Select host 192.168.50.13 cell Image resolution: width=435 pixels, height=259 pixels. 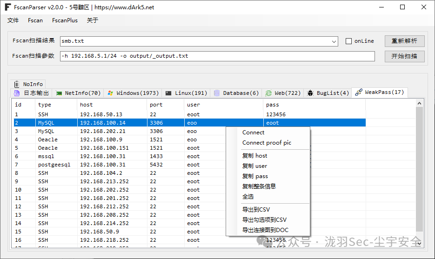click(112, 114)
